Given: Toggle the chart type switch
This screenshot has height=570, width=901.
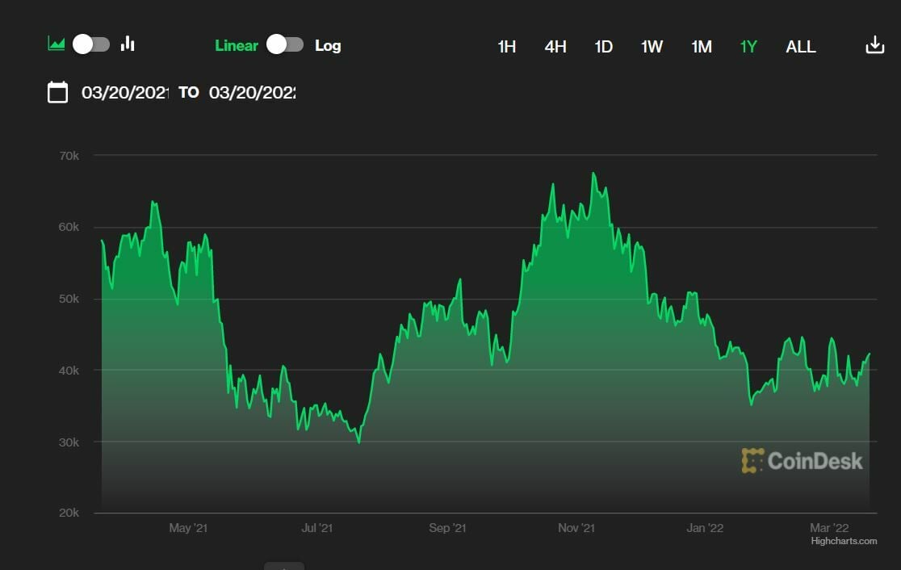Looking at the screenshot, I should point(91,44).
